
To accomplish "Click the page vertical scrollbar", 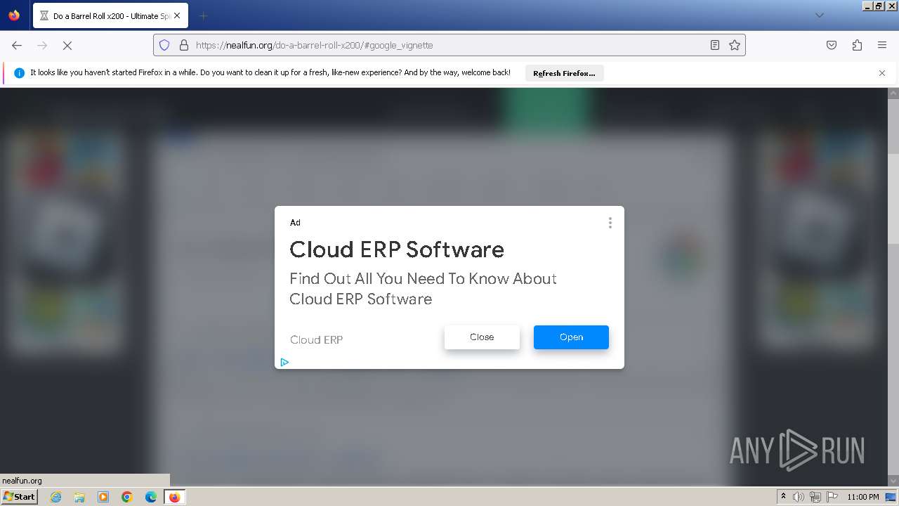I will pos(893,287).
